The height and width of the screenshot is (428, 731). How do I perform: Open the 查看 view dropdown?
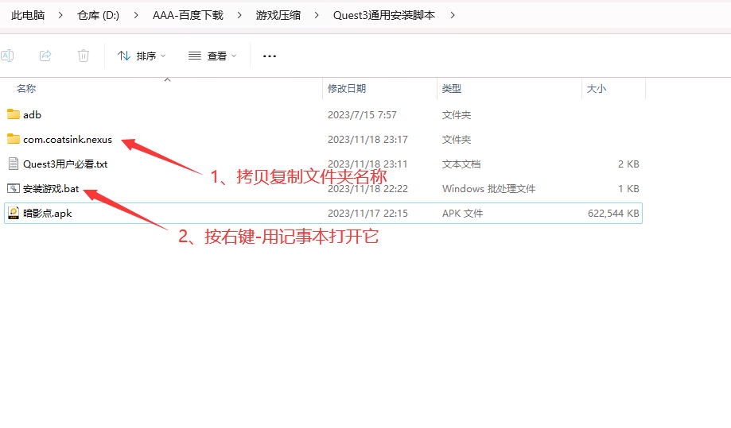tap(212, 56)
